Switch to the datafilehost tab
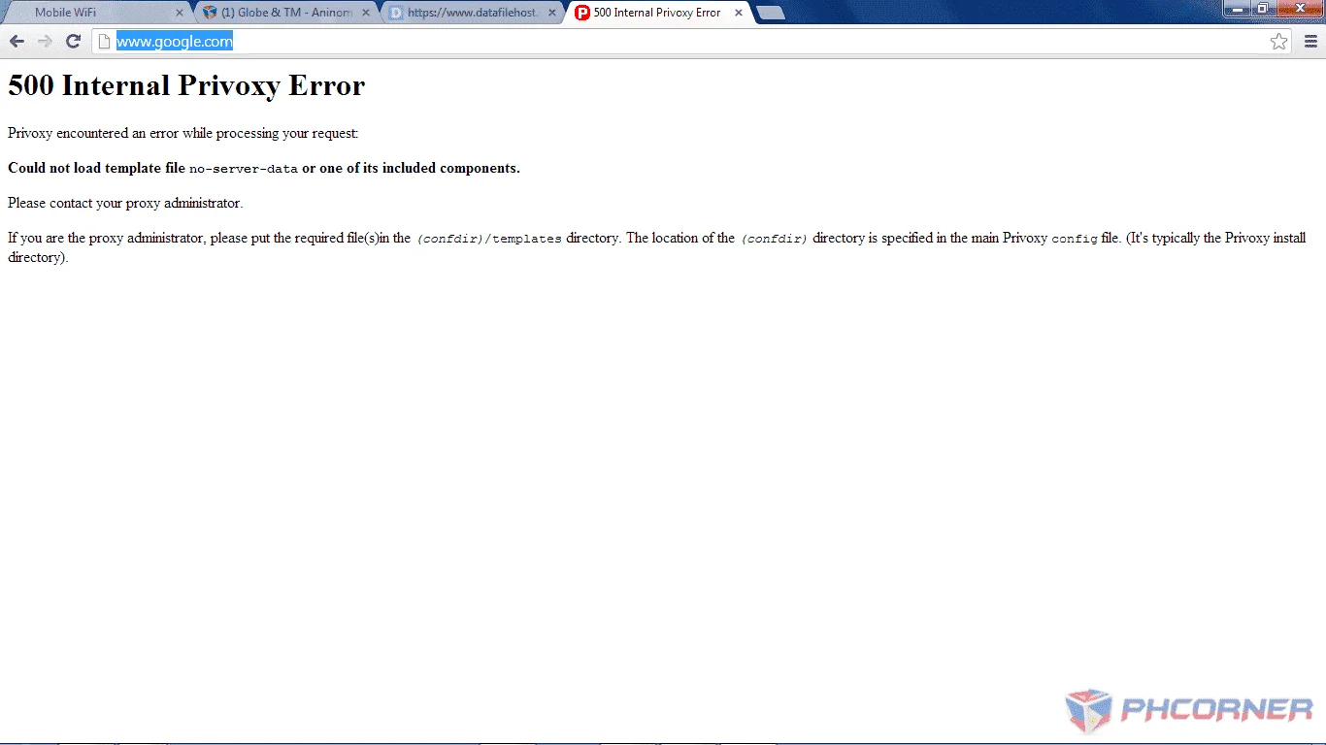 (x=471, y=13)
